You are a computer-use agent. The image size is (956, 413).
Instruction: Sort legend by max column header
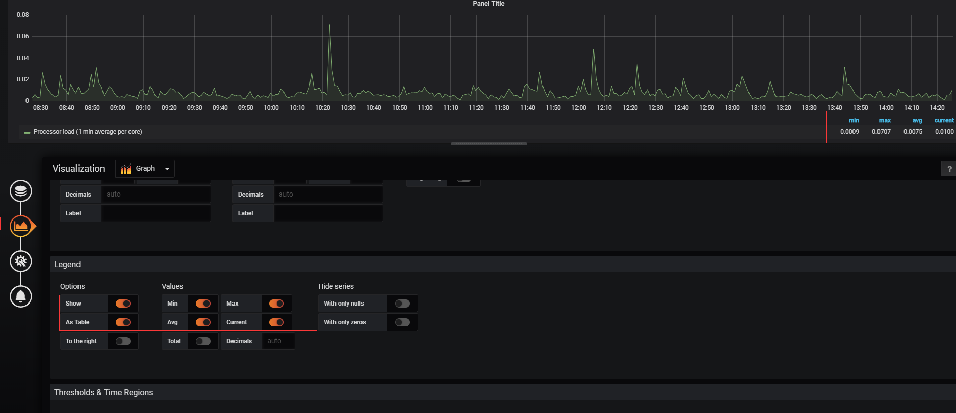tap(885, 121)
